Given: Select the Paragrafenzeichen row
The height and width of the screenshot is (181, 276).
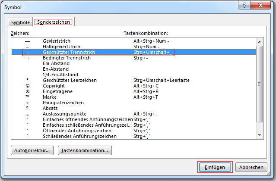Looking at the screenshot, I should pyautogui.click(x=133, y=103).
